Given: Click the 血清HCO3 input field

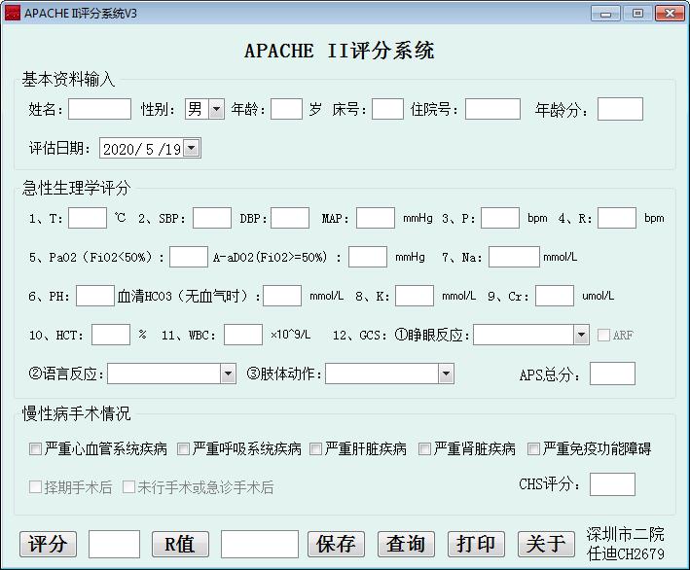Looking at the screenshot, I should coord(282,296).
